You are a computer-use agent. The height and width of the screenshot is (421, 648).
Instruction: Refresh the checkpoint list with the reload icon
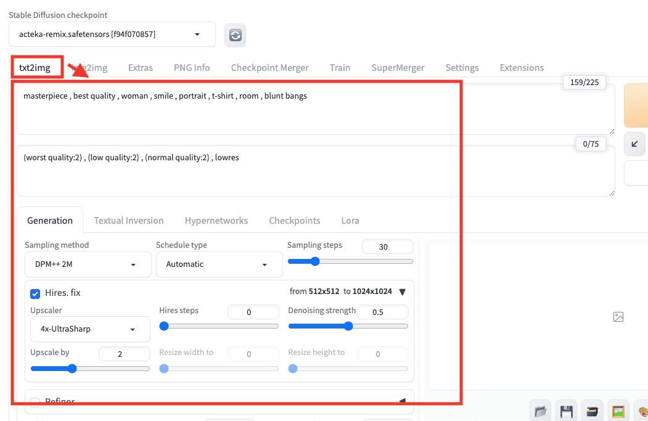point(235,35)
